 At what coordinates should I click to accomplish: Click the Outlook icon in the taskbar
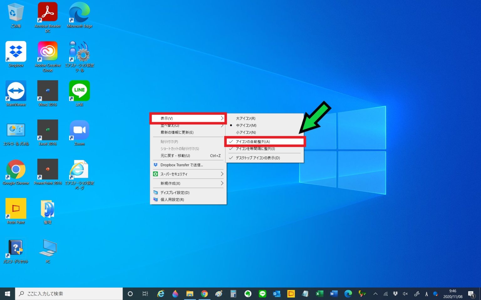click(x=277, y=294)
